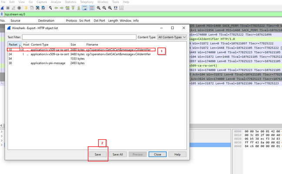Screen dimensions: 282x174
Task: Open the Content Type dropdown
Action: click(x=172, y=37)
